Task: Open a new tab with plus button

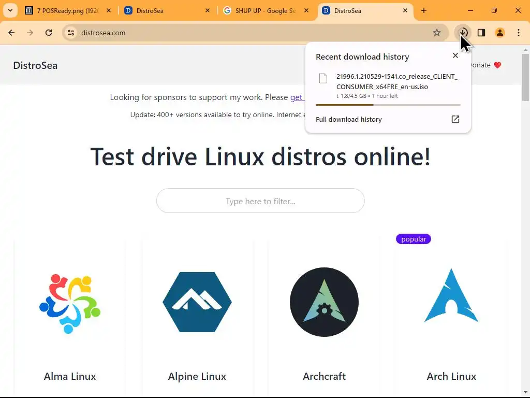Action: pyautogui.click(x=424, y=11)
